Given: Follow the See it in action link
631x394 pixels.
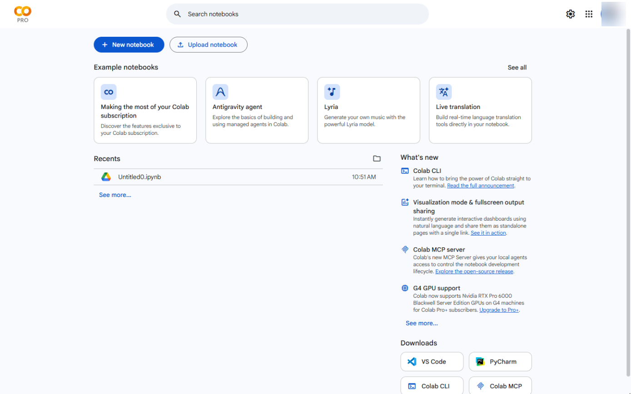Looking at the screenshot, I should (488, 233).
